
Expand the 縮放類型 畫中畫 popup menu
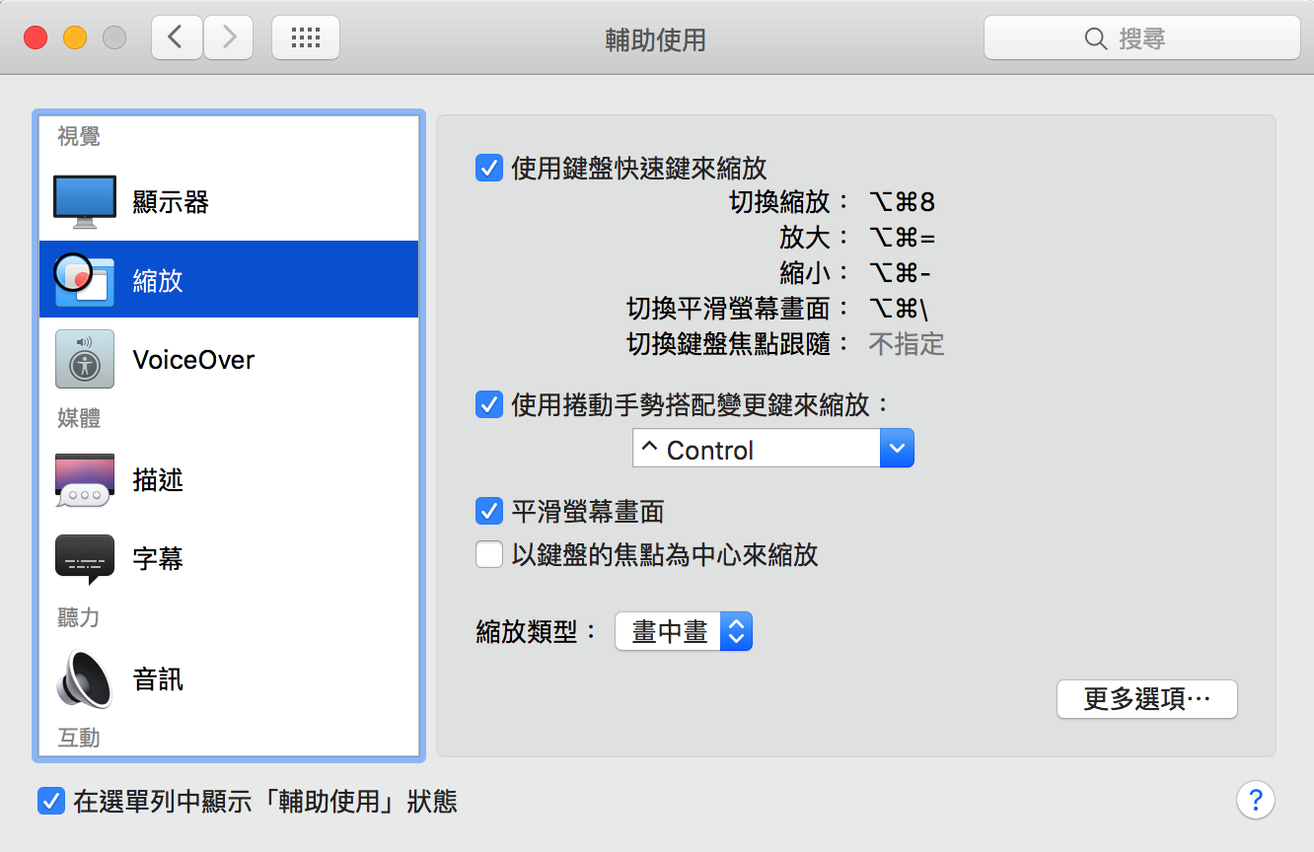(684, 632)
